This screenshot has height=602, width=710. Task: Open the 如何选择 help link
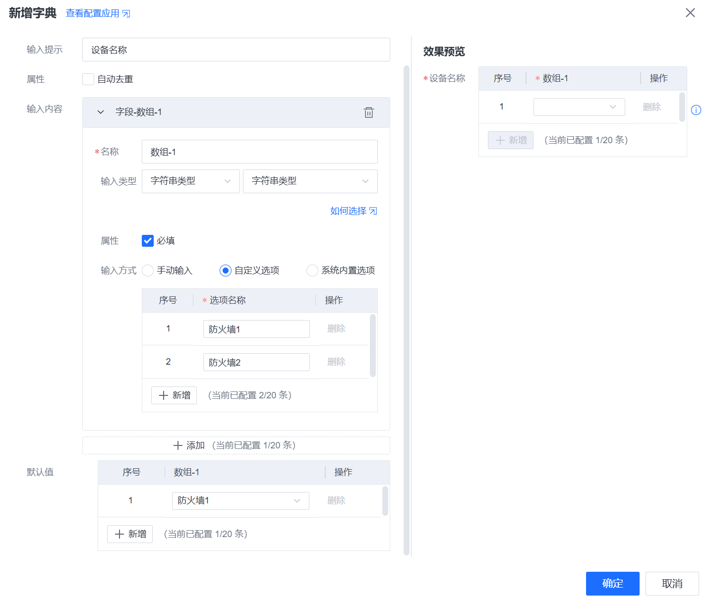click(354, 211)
